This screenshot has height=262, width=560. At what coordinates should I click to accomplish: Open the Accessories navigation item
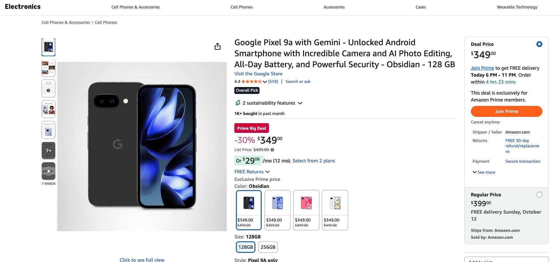(x=334, y=7)
